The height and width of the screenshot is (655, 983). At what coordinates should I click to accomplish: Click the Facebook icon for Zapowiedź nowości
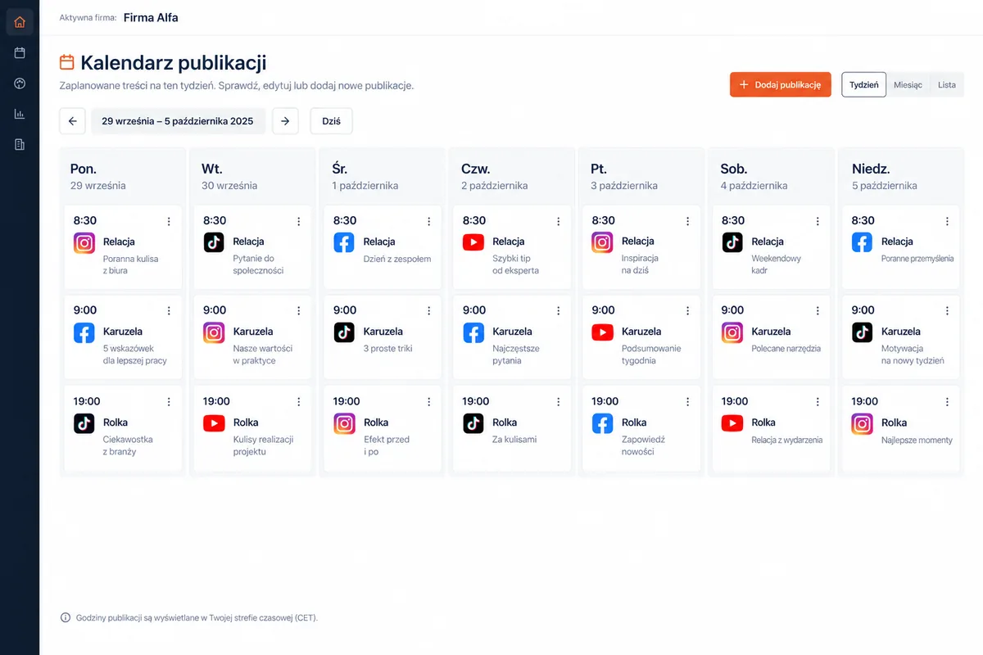(x=602, y=423)
